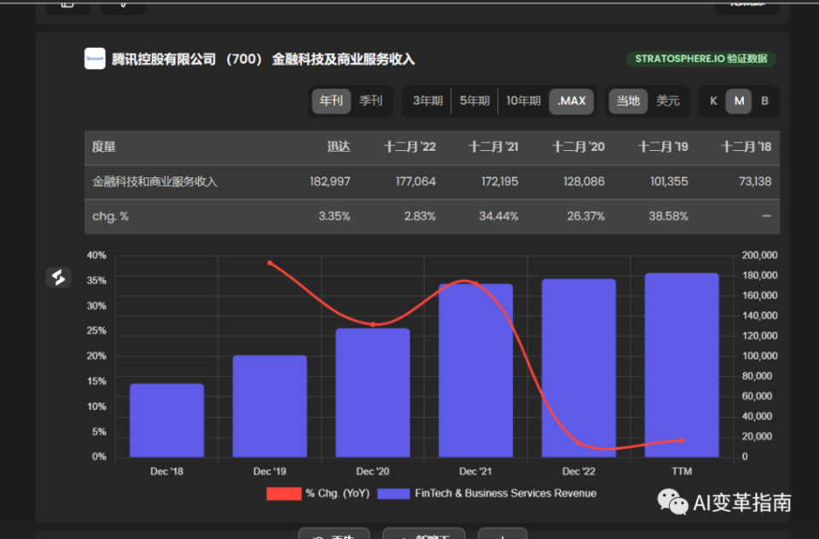Switch to 季刊 quarterly view
The height and width of the screenshot is (539, 819).
tap(371, 101)
